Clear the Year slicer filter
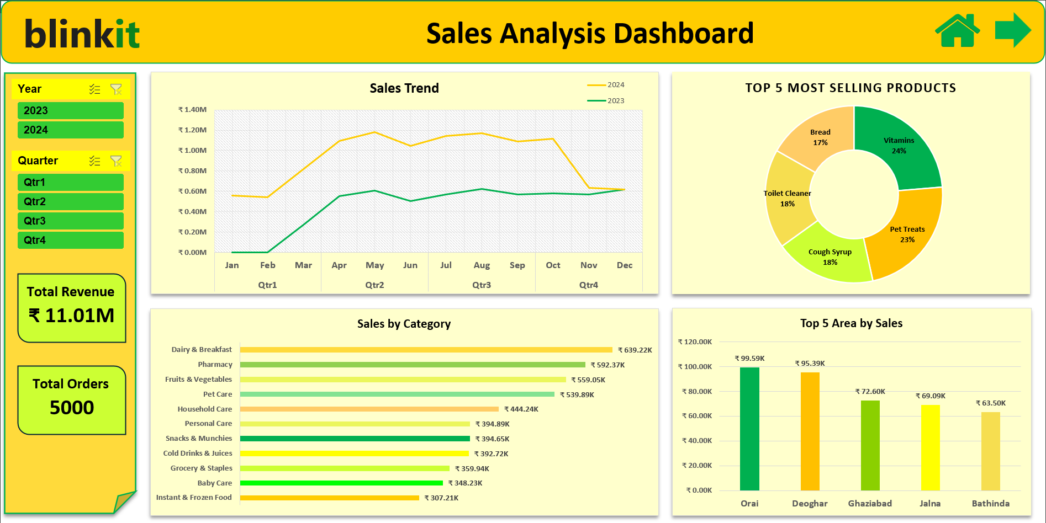Image resolution: width=1046 pixels, height=523 pixels. [116, 89]
